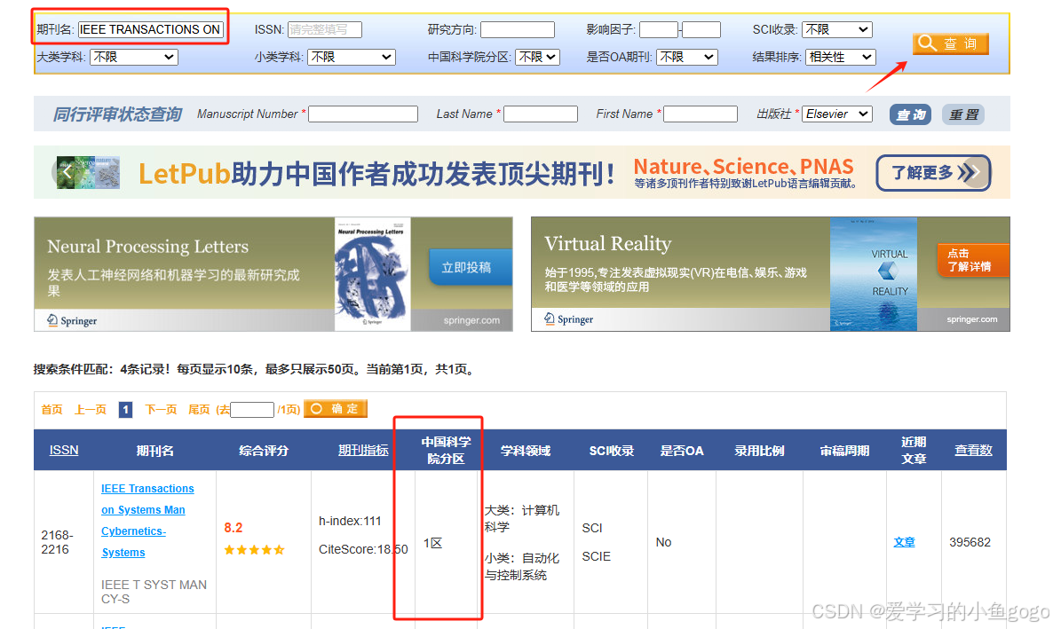1053x629 pixels.
Task: Select page number 1
Action: 125,410
